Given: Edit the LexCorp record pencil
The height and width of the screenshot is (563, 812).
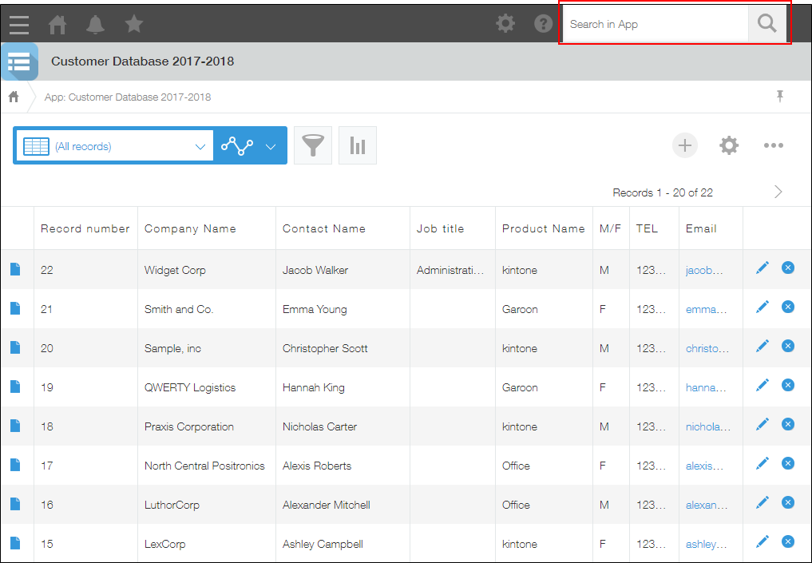Looking at the screenshot, I should tap(762, 541).
